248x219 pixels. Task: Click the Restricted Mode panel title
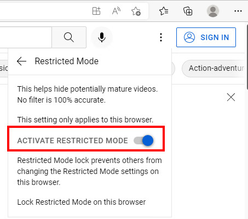tap(67, 61)
